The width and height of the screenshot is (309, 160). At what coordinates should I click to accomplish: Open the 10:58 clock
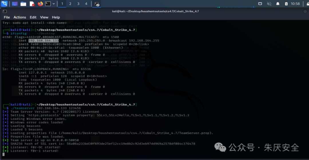(x=295, y=4)
